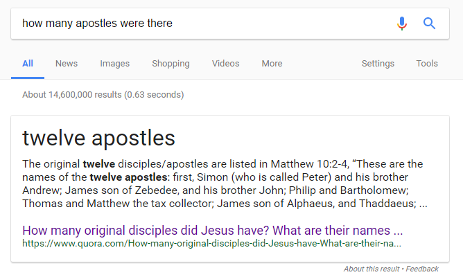
Task: Switch to Videos results tab
Action: [x=225, y=64]
